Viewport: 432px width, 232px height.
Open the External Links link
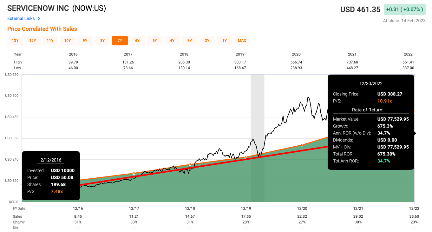click(21, 19)
